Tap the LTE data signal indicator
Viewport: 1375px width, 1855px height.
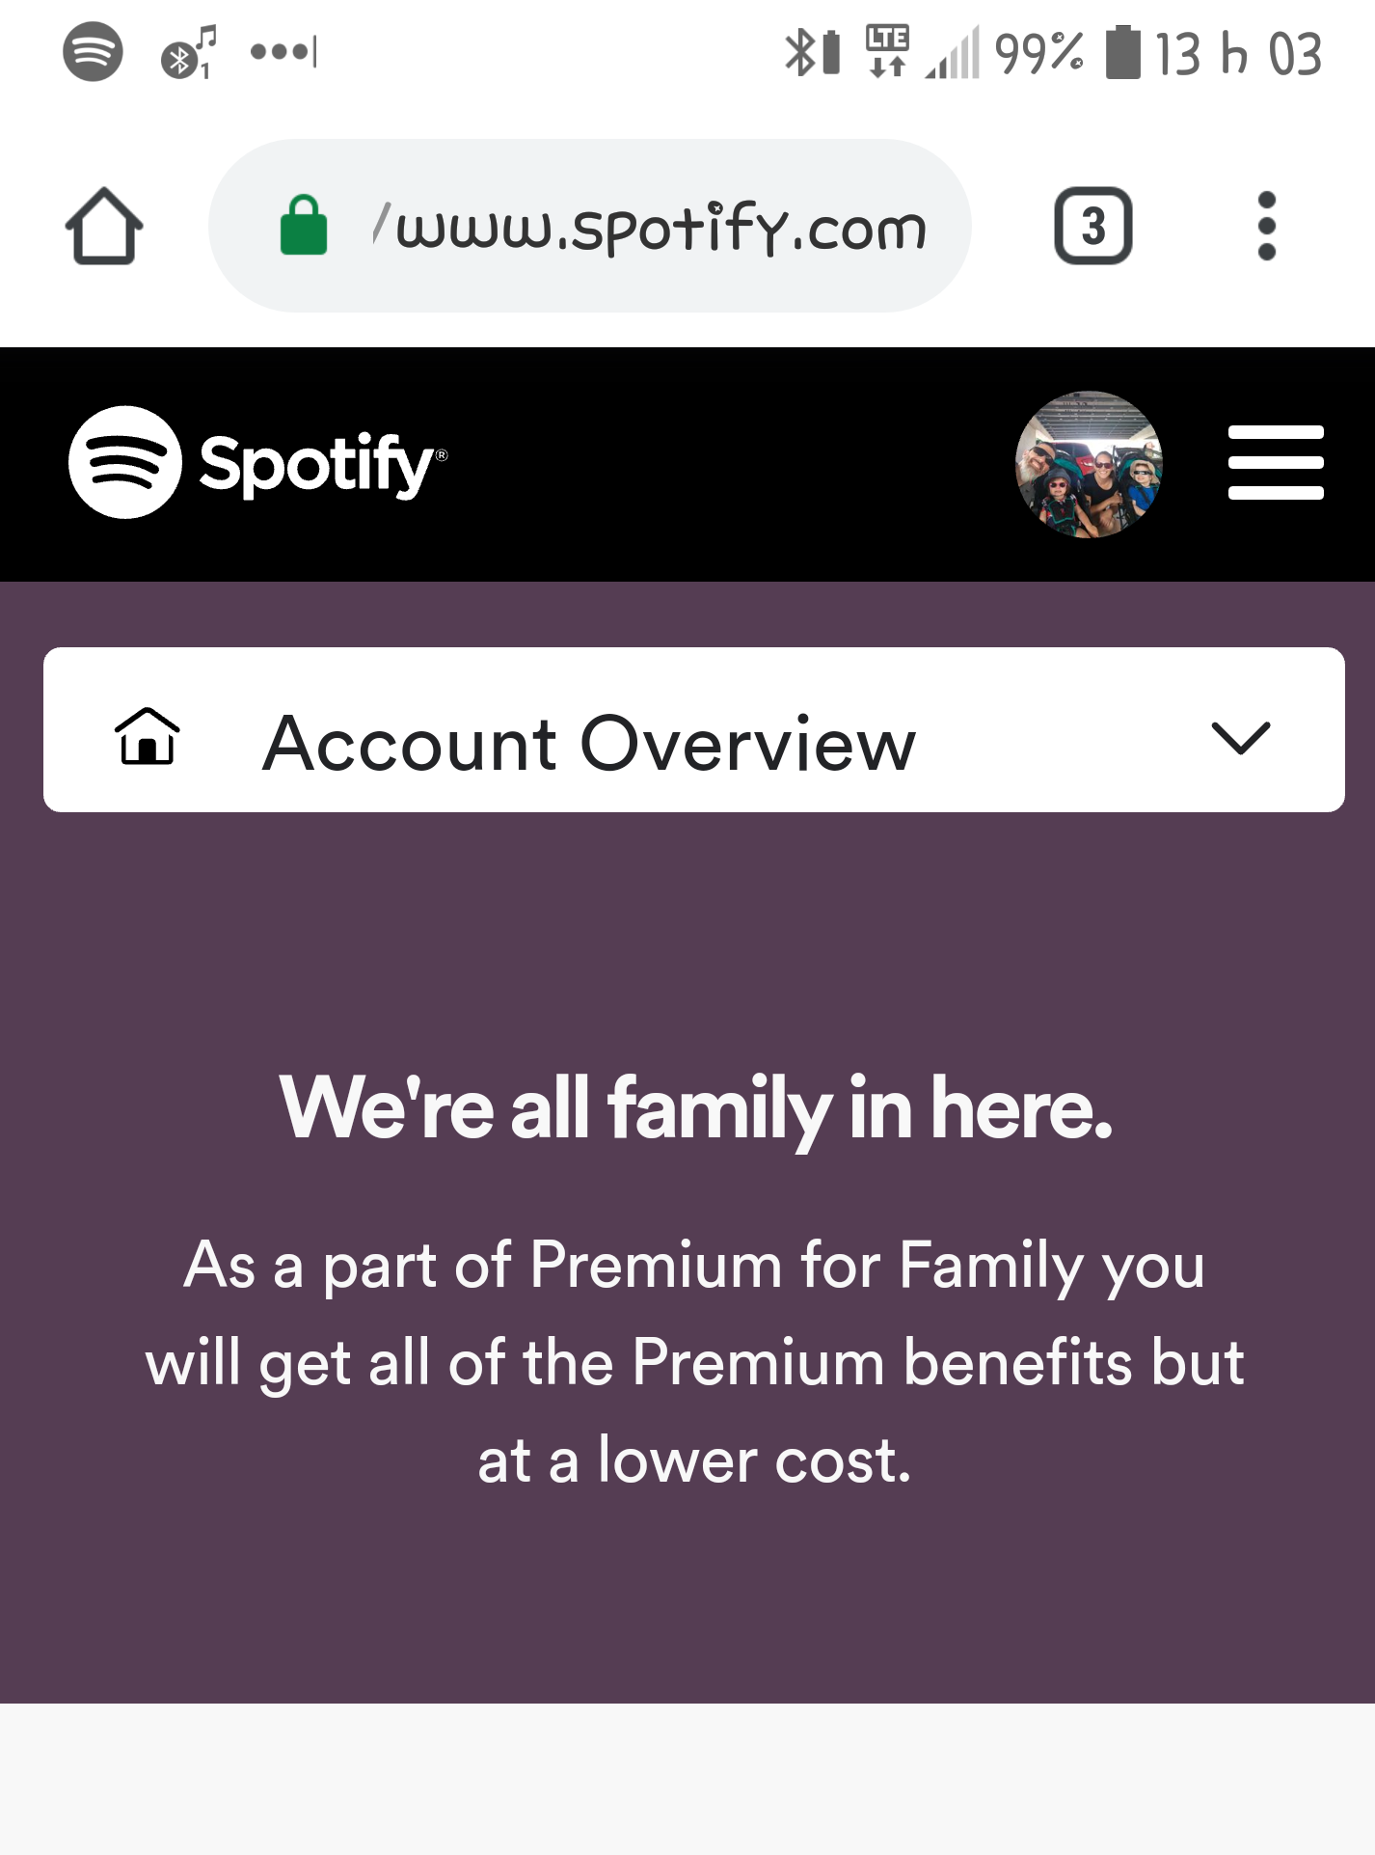(887, 51)
